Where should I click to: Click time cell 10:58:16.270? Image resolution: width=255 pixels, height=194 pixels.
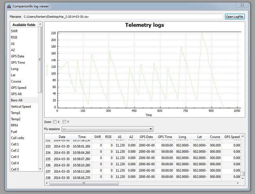pos(82,177)
